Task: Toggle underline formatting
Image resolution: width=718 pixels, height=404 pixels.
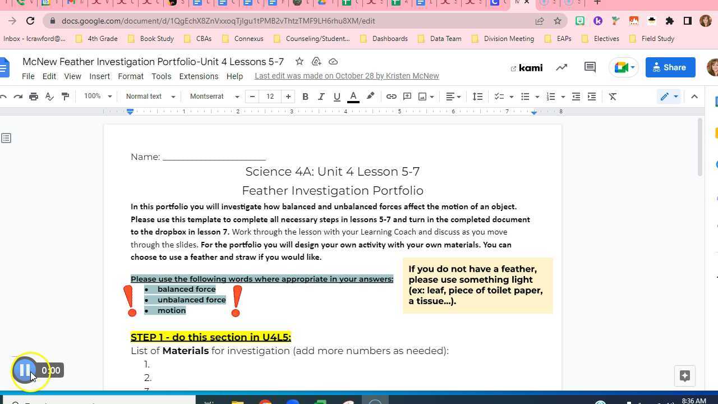Action: (337, 97)
